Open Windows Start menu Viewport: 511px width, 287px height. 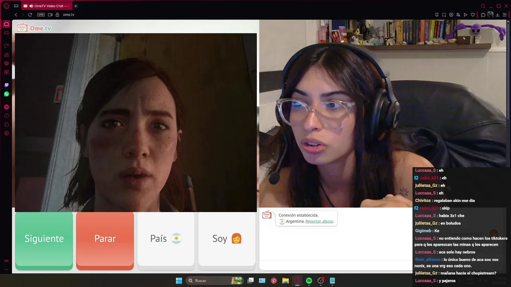click(x=179, y=281)
